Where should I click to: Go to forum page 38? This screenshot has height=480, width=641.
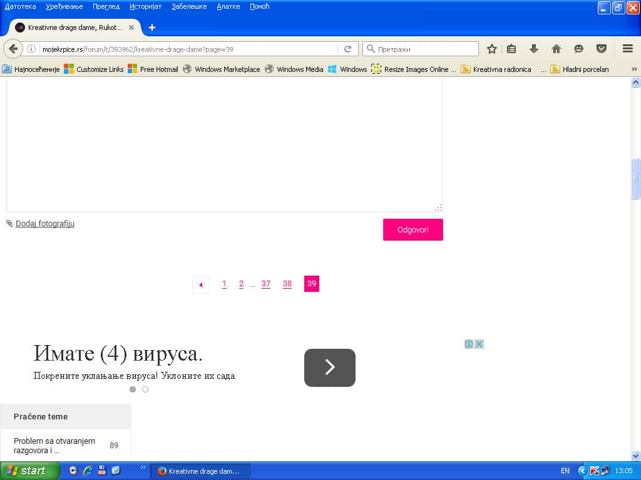pos(287,284)
